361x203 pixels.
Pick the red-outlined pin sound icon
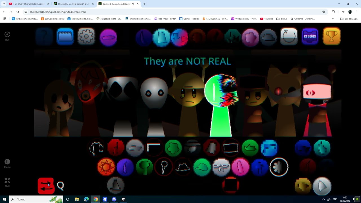(164, 167)
